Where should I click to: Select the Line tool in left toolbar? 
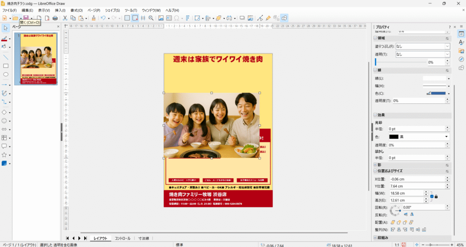coord(5,57)
